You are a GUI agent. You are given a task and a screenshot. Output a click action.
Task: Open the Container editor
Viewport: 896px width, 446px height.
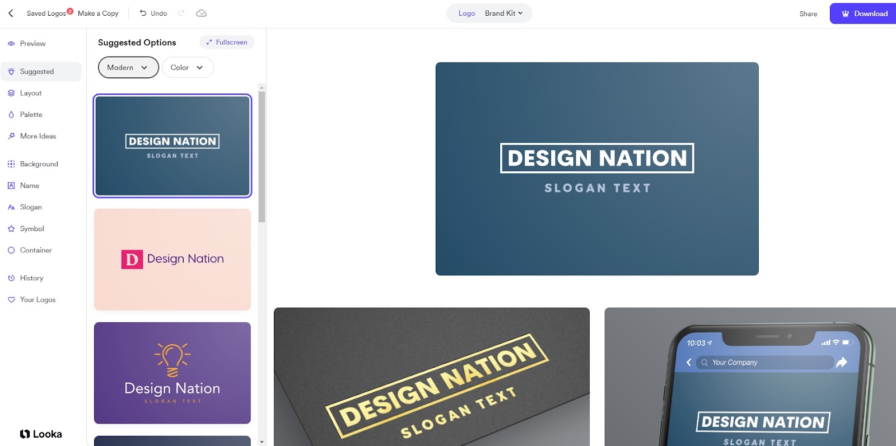point(41,250)
